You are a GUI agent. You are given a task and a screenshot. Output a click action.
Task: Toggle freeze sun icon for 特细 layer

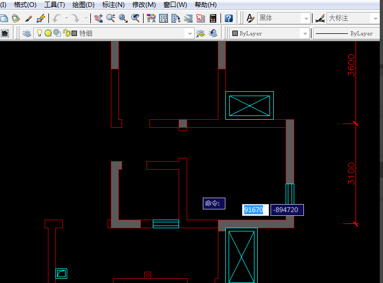(x=48, y=33)
